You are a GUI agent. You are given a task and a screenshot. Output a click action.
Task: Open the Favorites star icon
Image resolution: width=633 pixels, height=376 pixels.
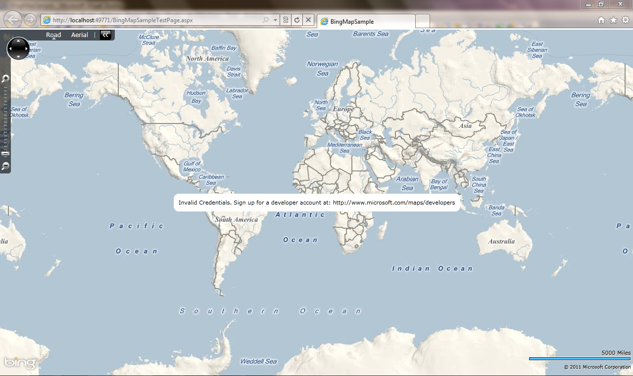point(613,20)
